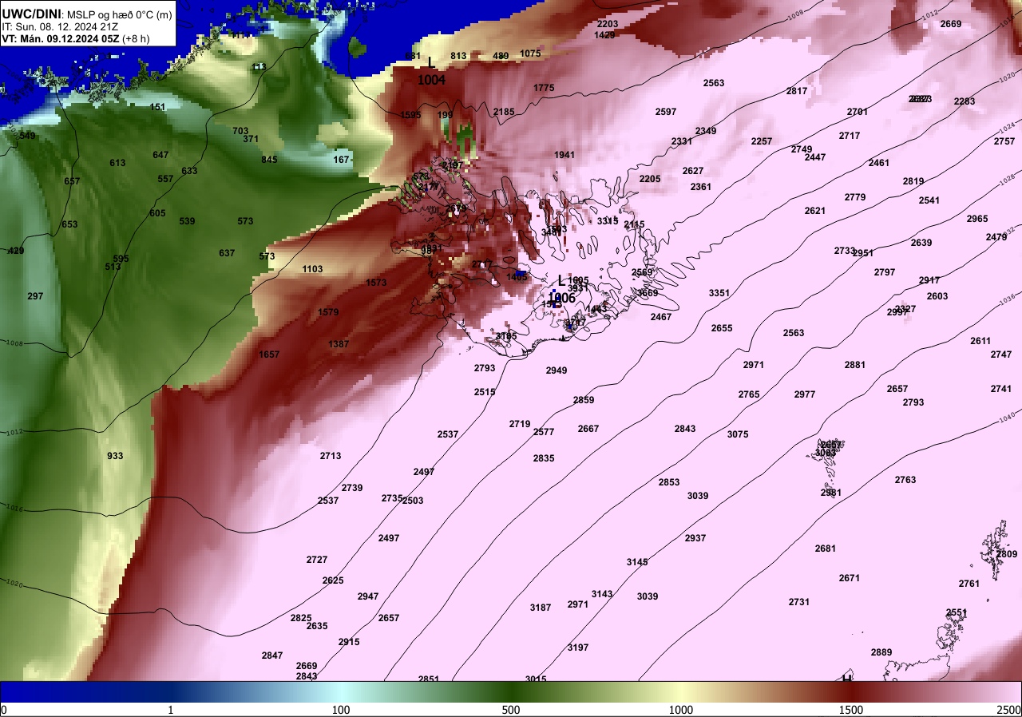Click the freezing height value 2283
The image size is (1022, 717).
965,101
